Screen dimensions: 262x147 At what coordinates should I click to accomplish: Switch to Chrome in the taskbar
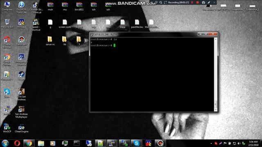[29, 143]
